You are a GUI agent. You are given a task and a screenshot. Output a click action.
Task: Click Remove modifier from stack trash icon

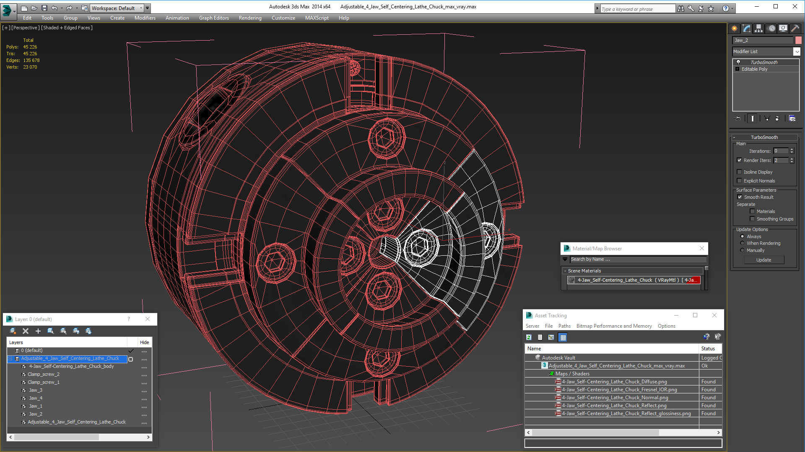point(777,118)
